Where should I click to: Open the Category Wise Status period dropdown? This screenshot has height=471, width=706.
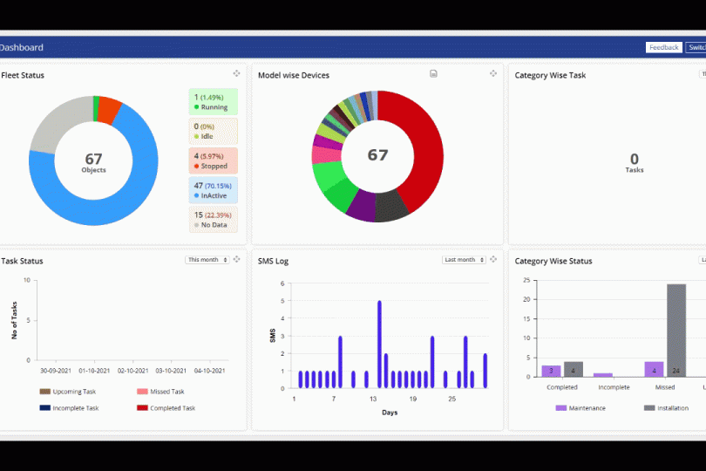pos(702,260)
